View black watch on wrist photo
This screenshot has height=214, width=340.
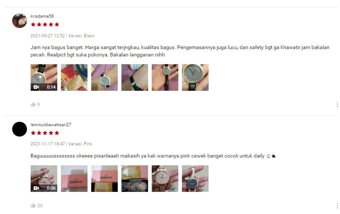coord(104,77)
